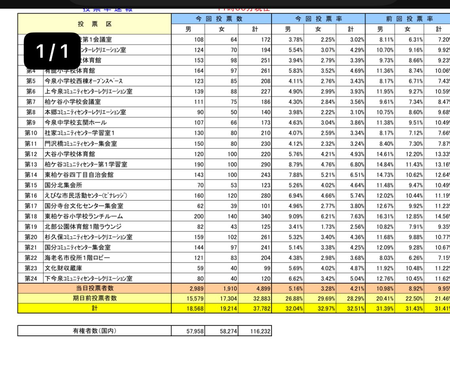
Task: Select the 32,883 early voting total
Action: point(255,298)
